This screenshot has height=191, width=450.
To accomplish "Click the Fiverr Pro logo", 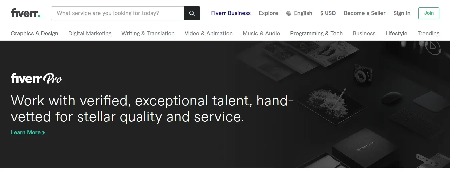I will (36, 79).
